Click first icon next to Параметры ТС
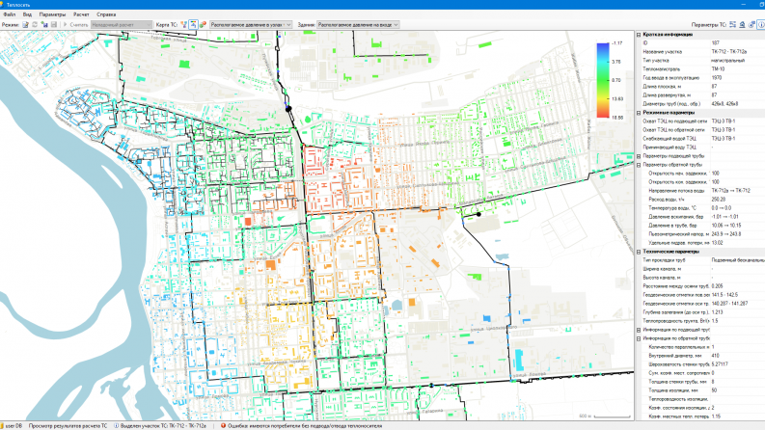 (730, 24)
